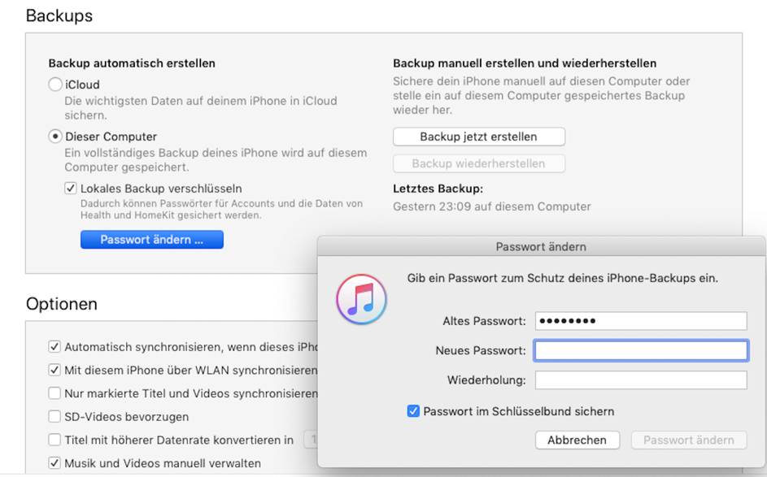Screen dimensions: 767x477
Task: Click the Wiederholung password field
Action: point(641,379)
